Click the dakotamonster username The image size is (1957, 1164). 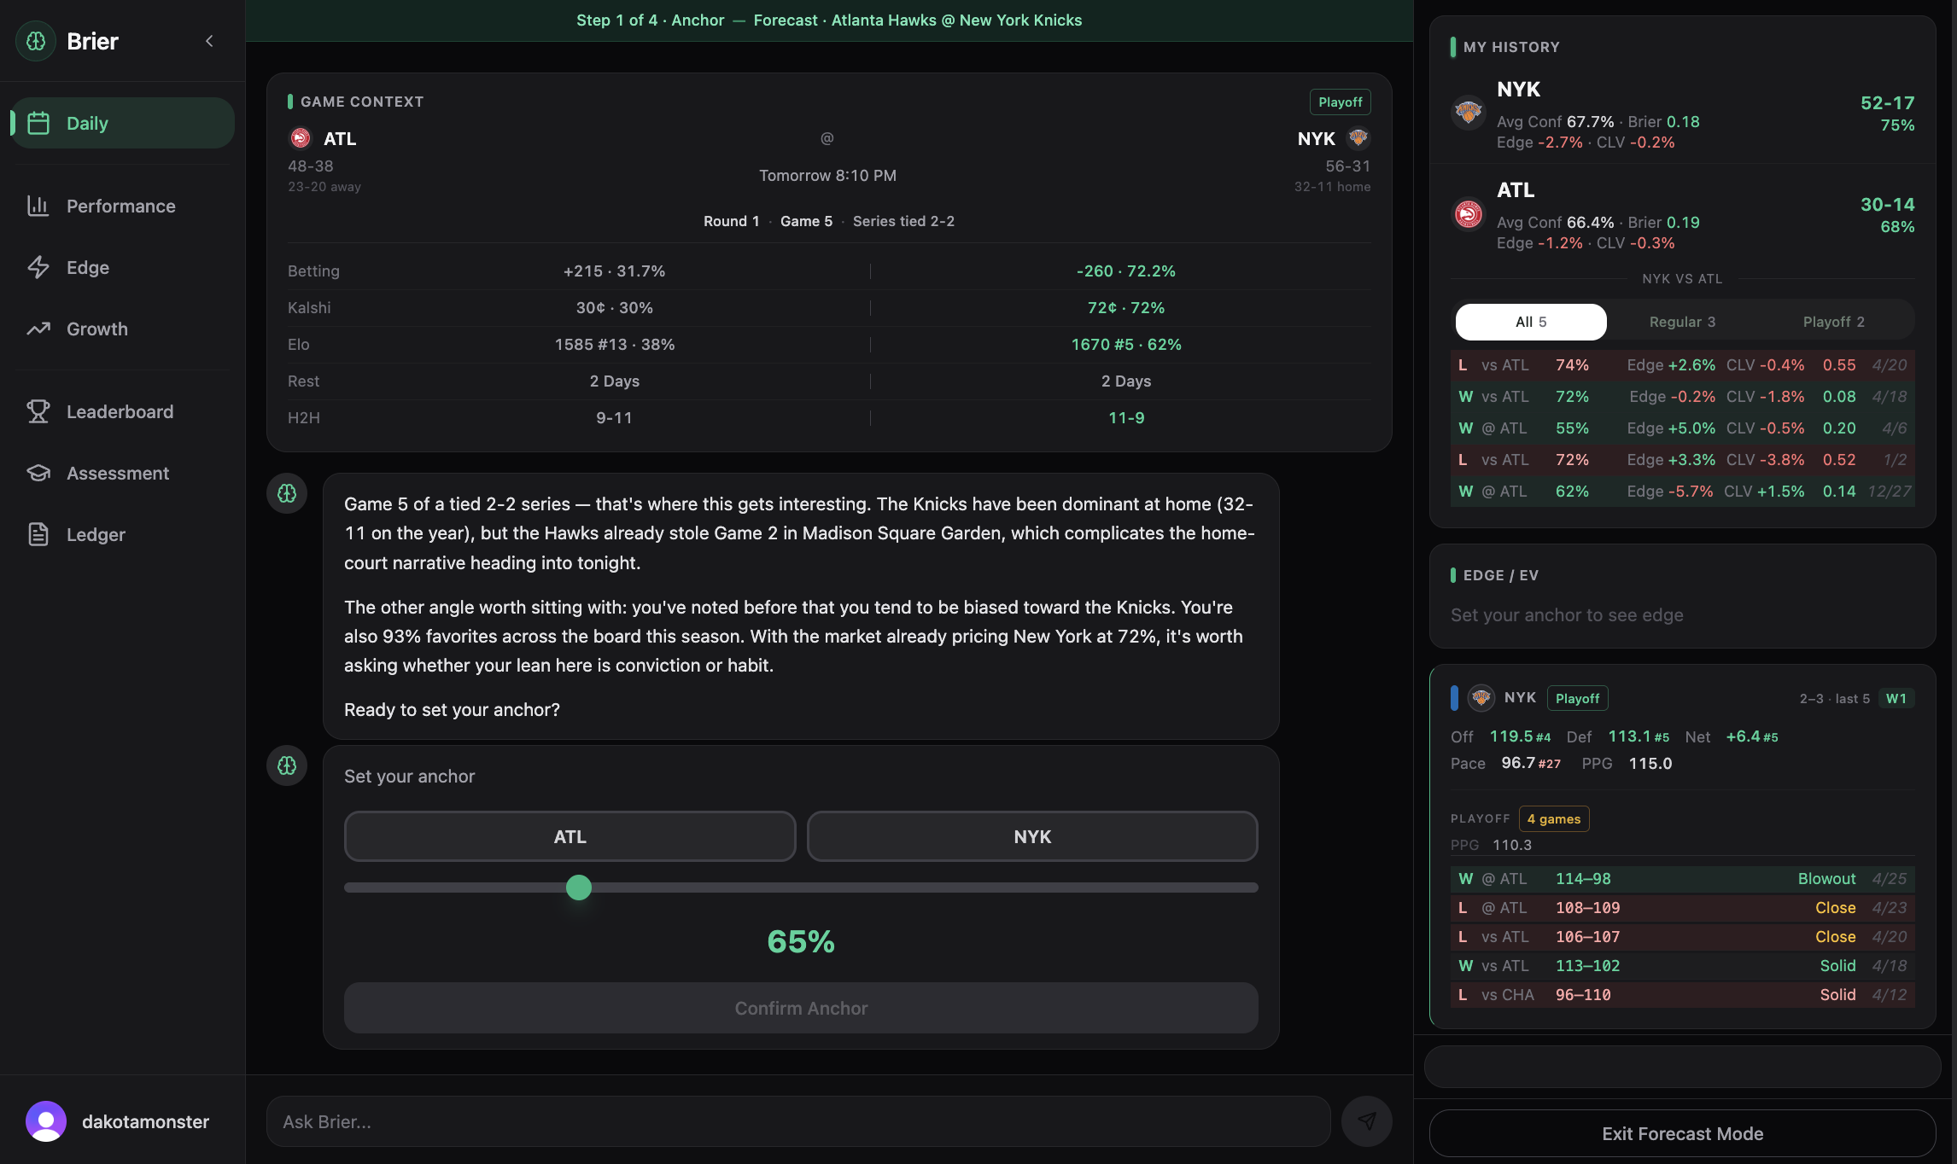[x=146, y=1121]
